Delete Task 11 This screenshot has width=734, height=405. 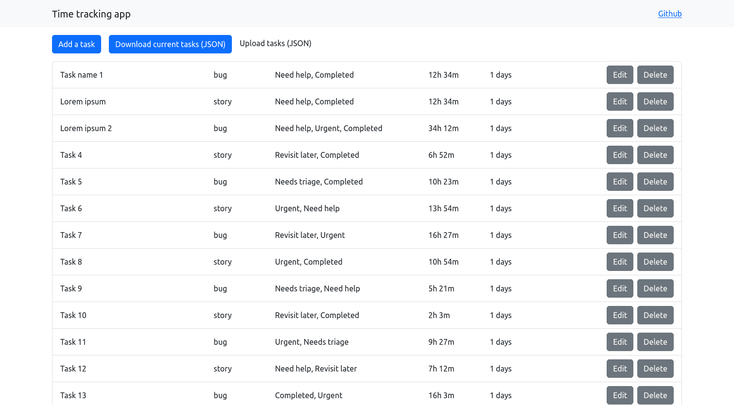655,342
